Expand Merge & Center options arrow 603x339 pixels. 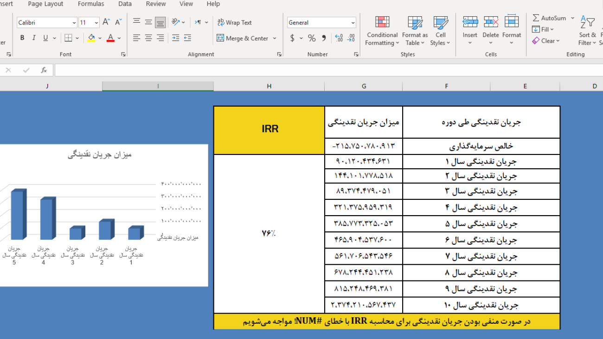(x=275, y=38)
